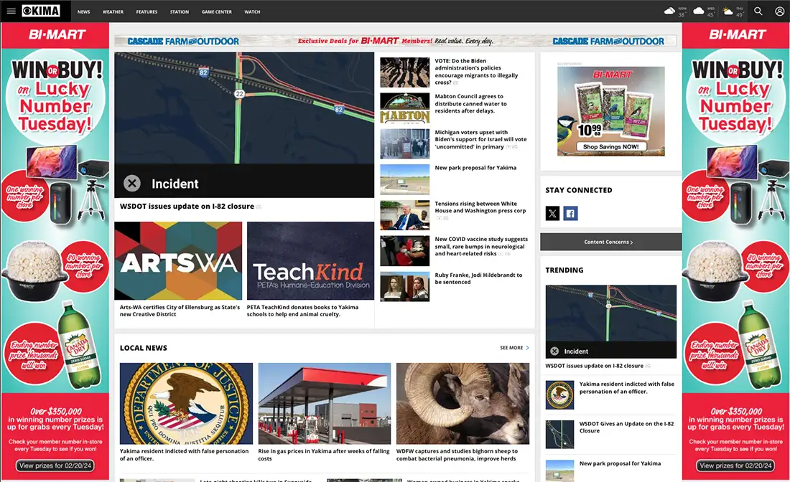The image size is (790, 482).
Task: Open Trending DOJ seal small thumbnail
Action: tap(559, 395)
